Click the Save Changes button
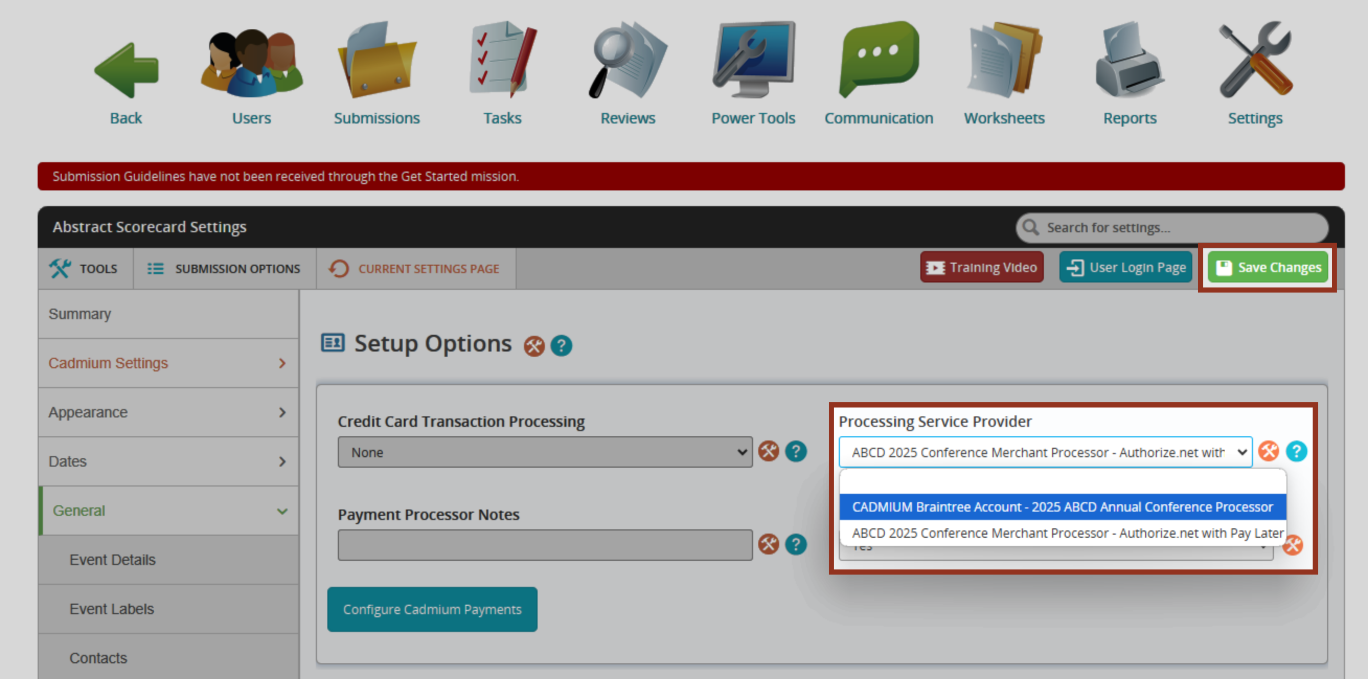Screen dimensions: 1368x679 click(1268, 267)
